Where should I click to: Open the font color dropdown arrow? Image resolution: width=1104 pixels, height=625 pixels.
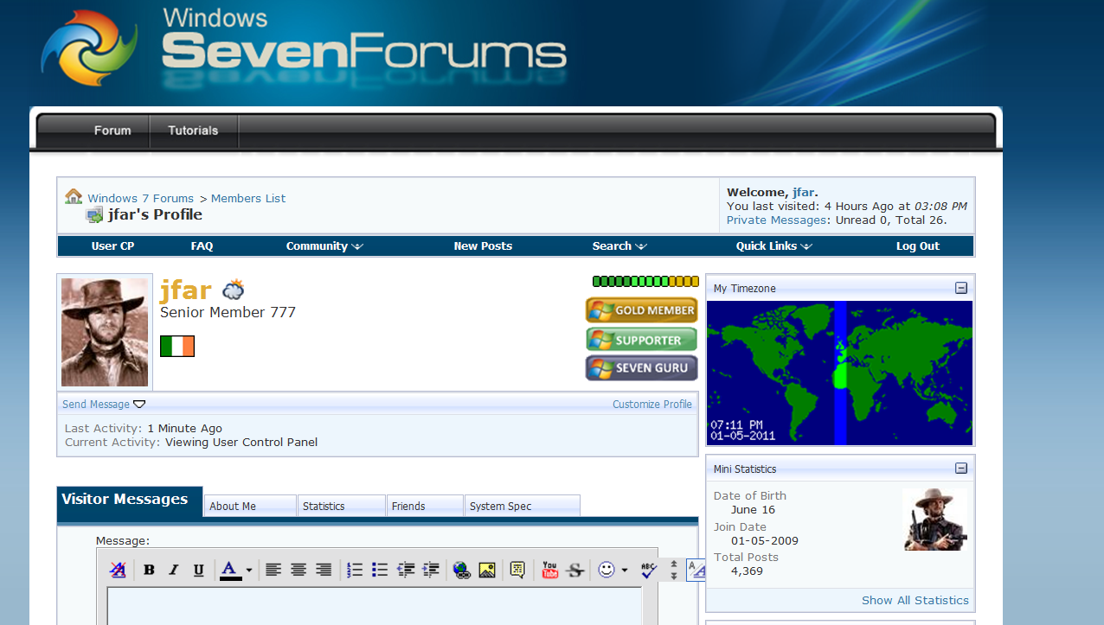coord(249,570)
